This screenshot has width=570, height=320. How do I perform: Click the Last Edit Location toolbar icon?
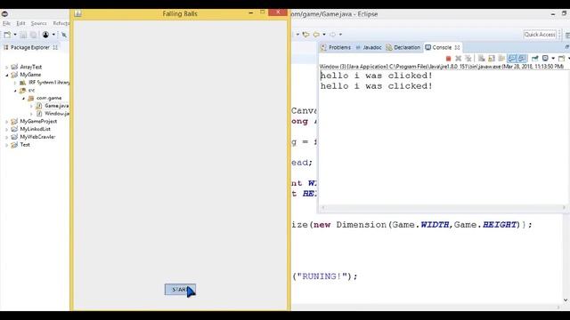[x=305, y=35]
